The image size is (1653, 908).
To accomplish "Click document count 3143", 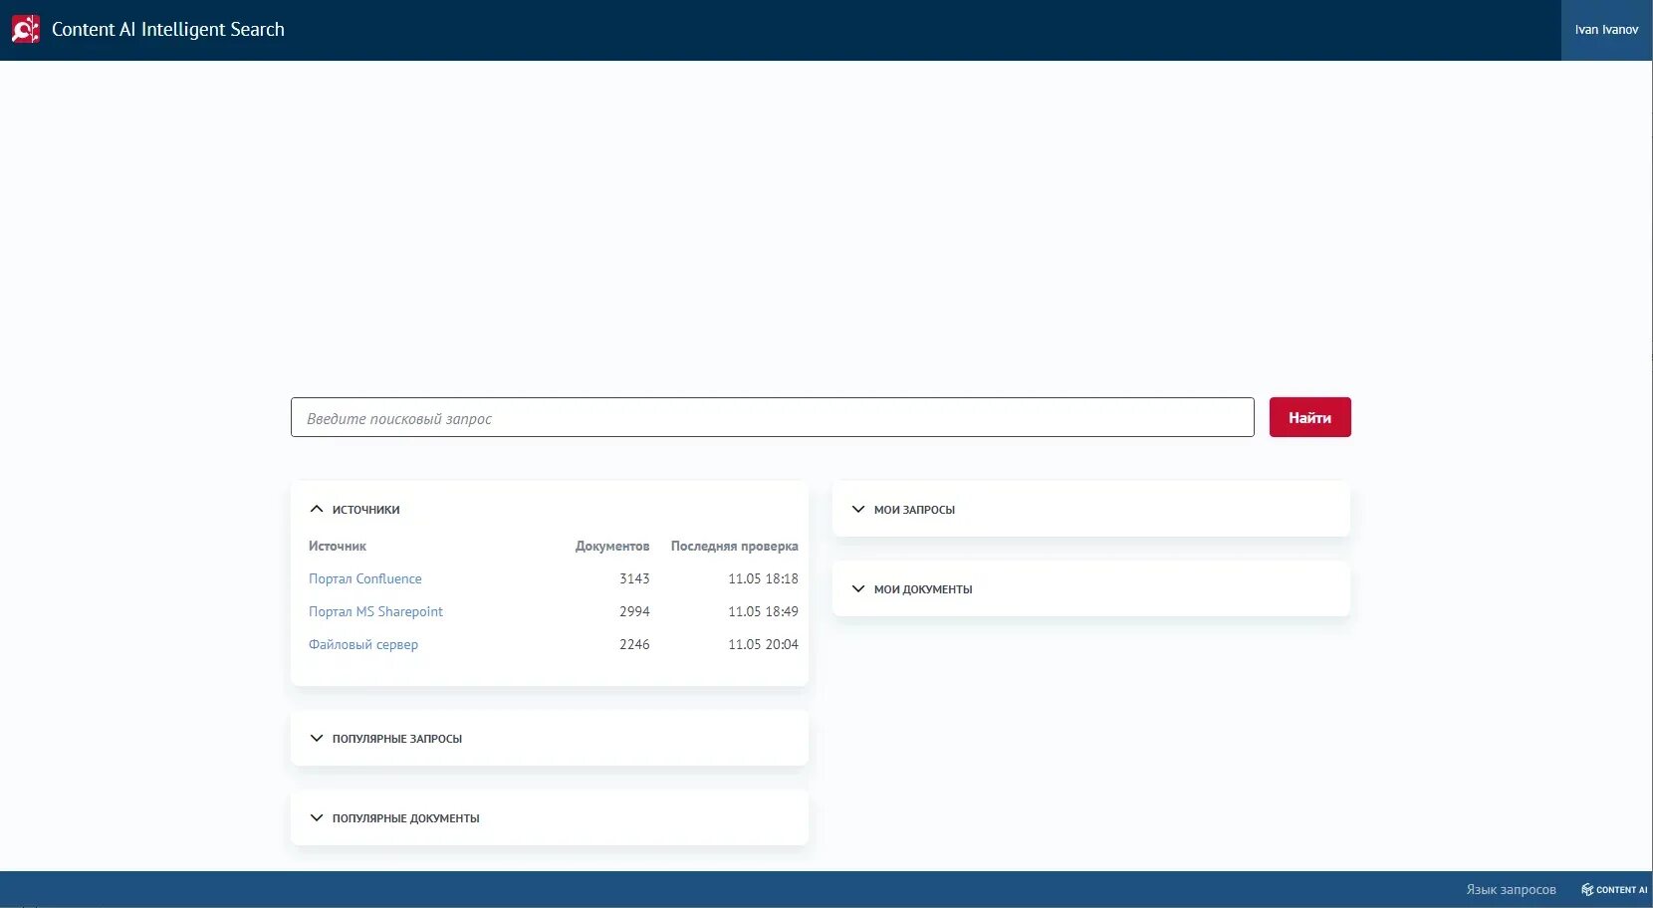I will [634, 578].
